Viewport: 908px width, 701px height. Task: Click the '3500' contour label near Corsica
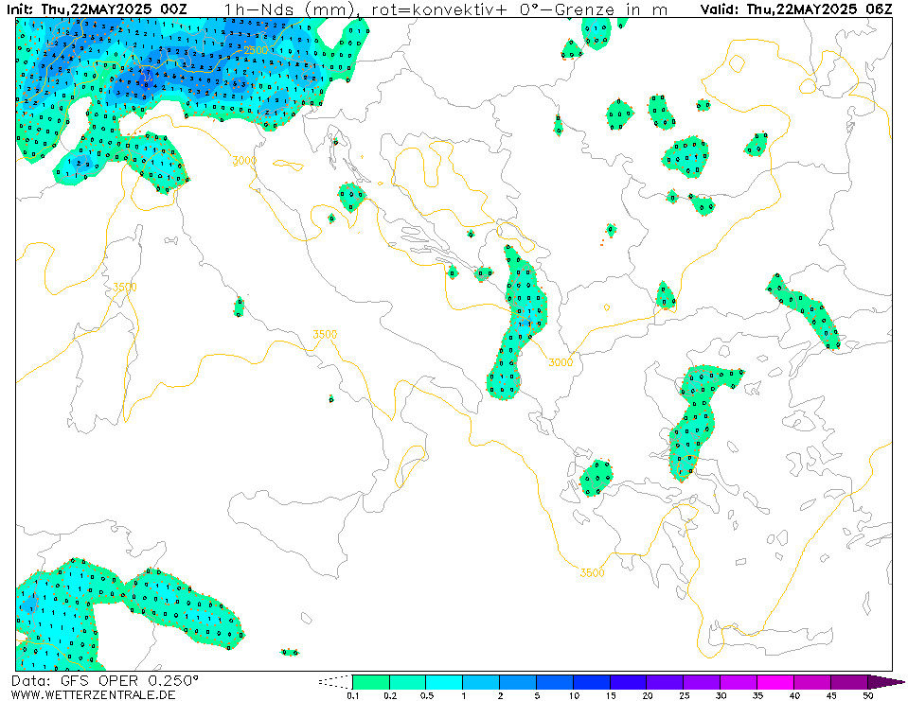click(x=124, y=287)
